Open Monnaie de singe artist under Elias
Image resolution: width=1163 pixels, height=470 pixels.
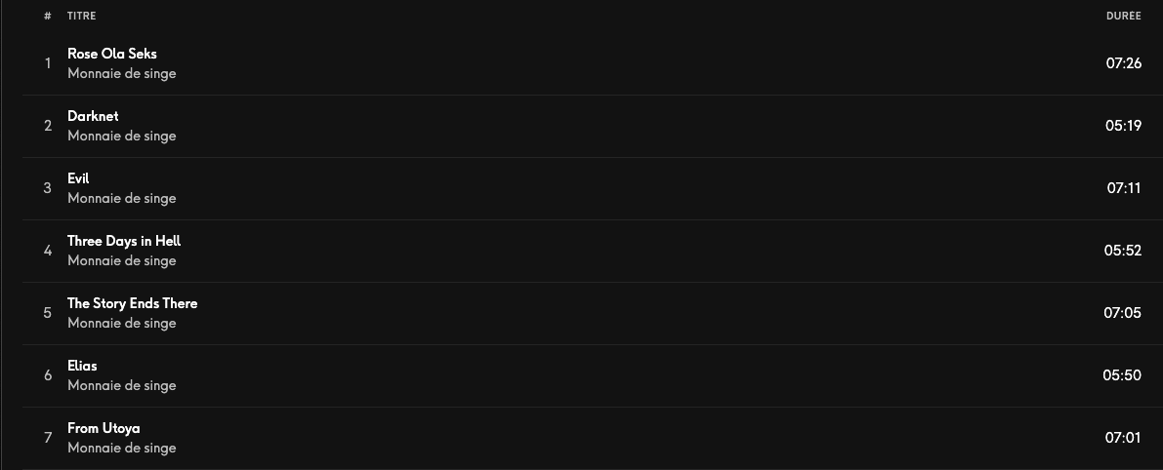click(122, 385)
